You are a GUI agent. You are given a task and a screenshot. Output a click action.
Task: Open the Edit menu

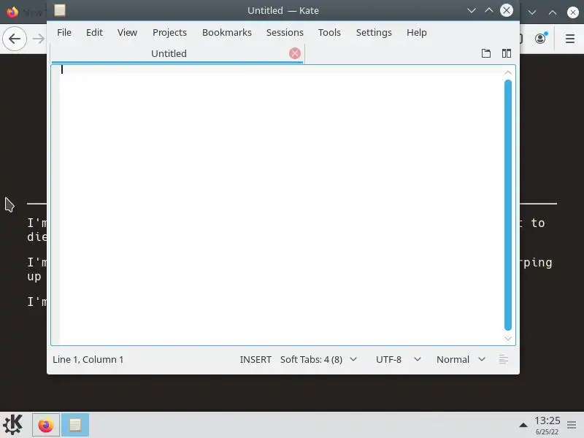94,32
